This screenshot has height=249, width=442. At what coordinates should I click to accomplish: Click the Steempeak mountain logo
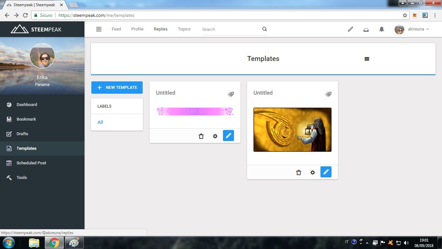point(36,29)
